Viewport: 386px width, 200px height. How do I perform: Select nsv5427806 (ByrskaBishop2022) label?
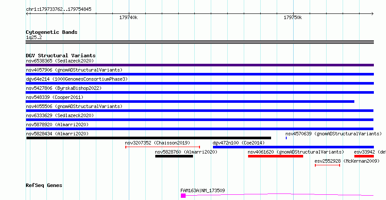pos(64,88)
